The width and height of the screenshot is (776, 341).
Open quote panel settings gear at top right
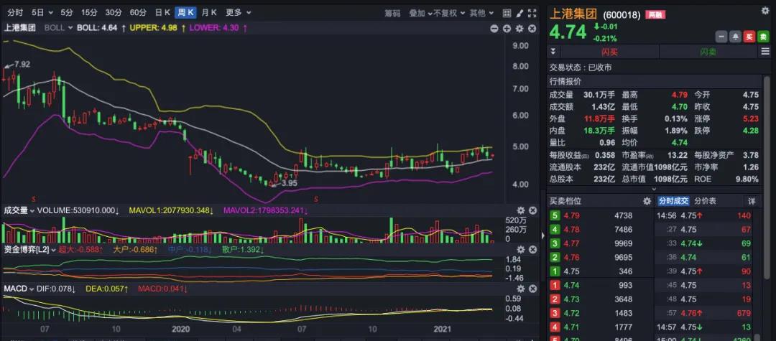click(x=765, y=10)
